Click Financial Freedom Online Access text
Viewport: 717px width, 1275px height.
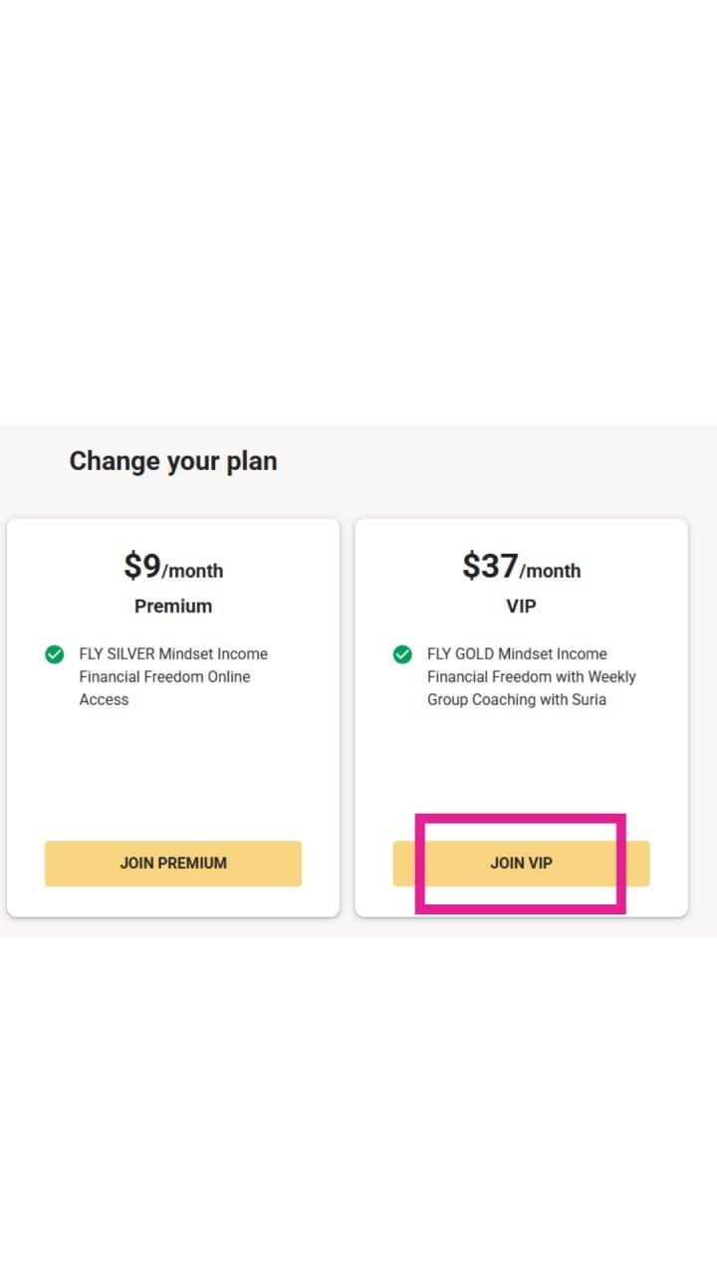coord(165,688)
